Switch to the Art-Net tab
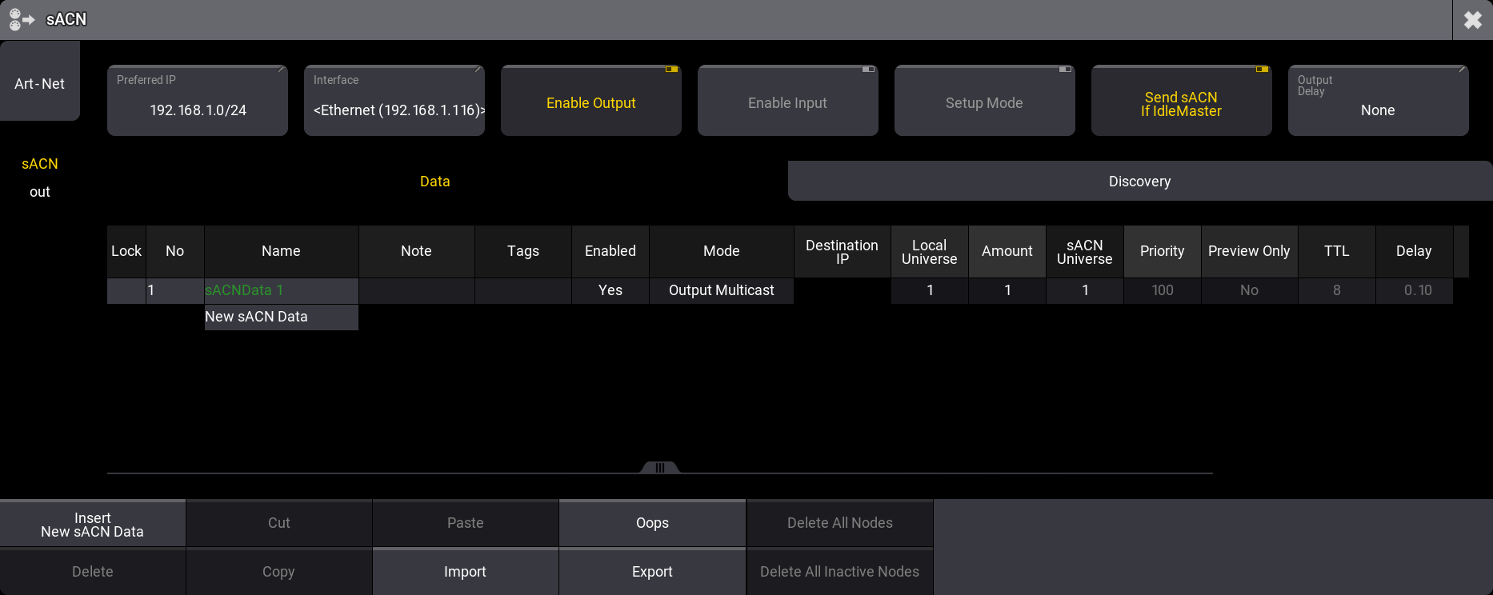Screen dimensions: 1493x595 (39, 83)
